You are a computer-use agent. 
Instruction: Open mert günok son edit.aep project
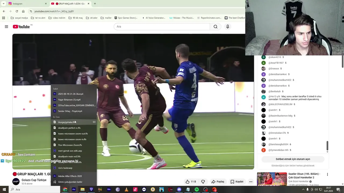click(74, 151)
